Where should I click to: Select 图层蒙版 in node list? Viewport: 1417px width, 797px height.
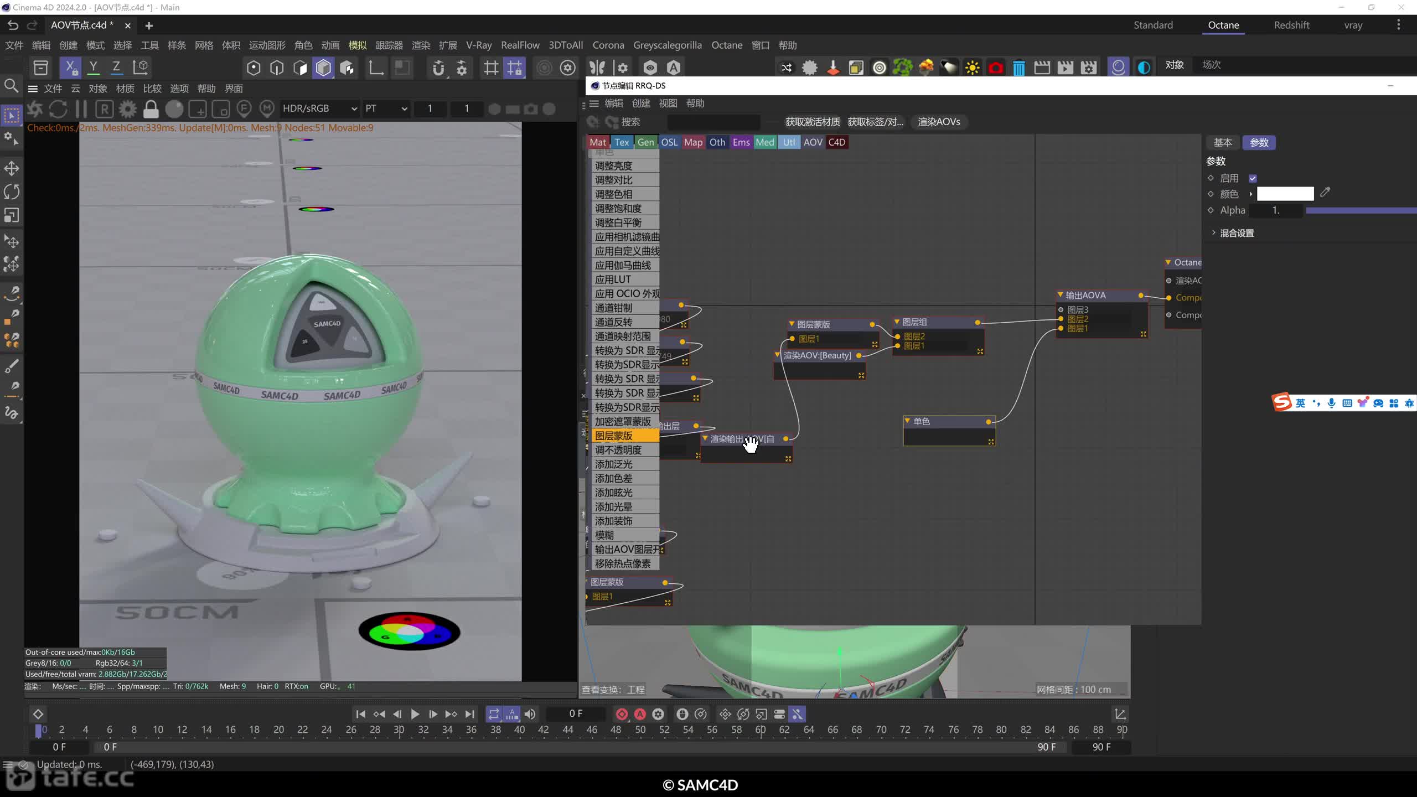pyautogui.click(x=625, y=436)
